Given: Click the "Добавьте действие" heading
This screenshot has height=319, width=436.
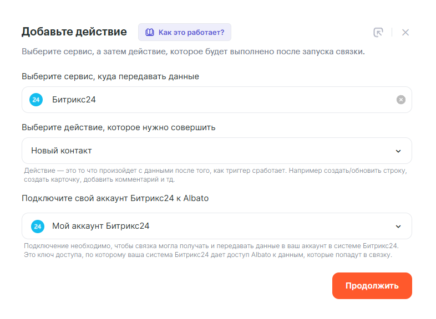Looking at the screenshot, I should point(74,32).
